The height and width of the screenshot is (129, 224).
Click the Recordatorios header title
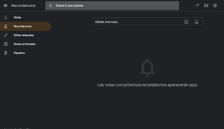point(23,6)
